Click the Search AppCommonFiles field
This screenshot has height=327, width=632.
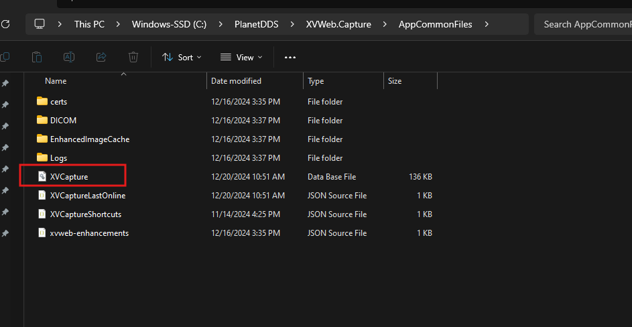point(583,24)
